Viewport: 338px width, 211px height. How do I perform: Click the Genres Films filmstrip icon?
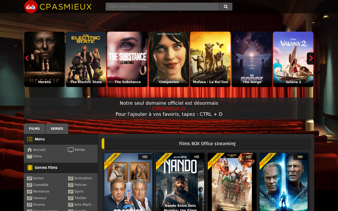tap(30, 168)
